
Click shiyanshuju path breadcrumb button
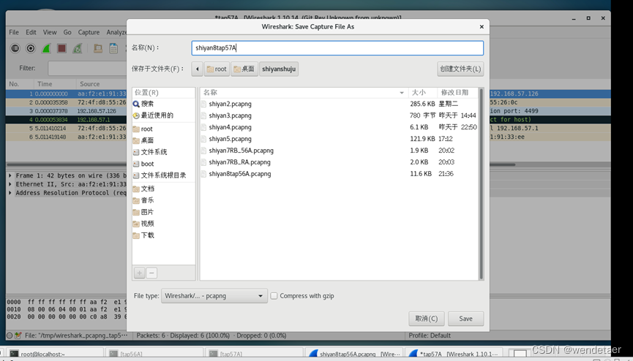279,69
